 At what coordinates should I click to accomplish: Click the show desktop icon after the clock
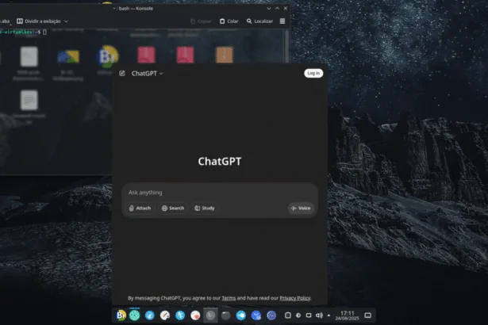click(367, 315)
